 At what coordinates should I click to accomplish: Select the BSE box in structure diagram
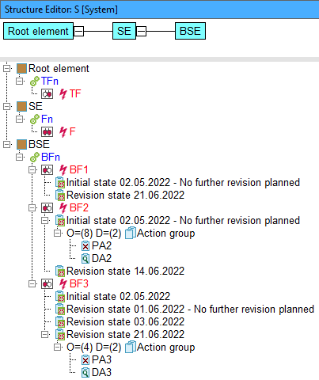pyautogui.click(x=190, y=31)
